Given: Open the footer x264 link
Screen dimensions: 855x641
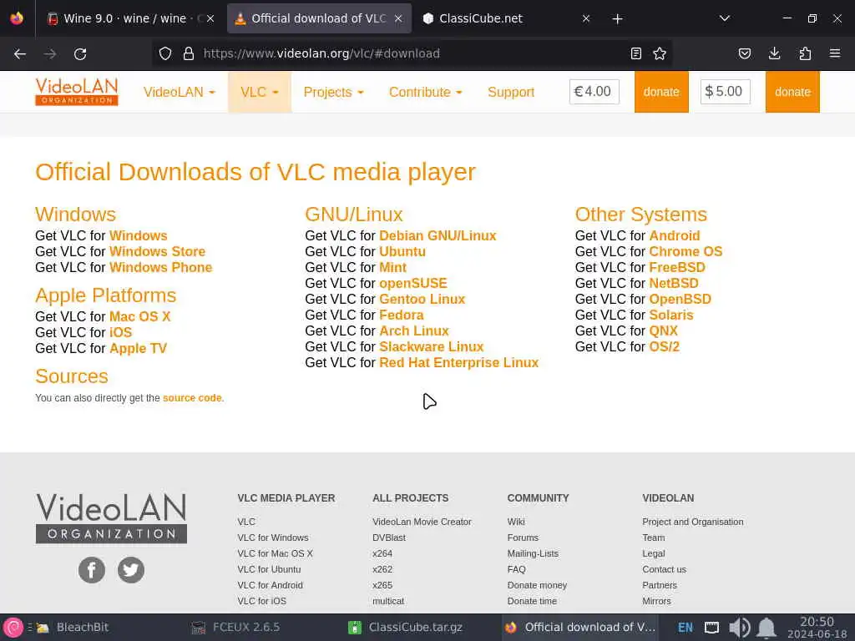Looking at the screenshot, I should click(x=382, y=553).
